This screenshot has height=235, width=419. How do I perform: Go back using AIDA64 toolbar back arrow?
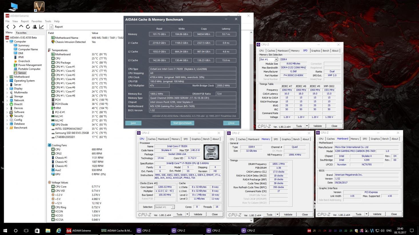click(8, 27)
